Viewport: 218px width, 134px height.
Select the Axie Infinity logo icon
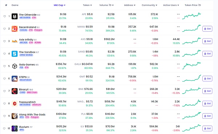coord(15,41)
